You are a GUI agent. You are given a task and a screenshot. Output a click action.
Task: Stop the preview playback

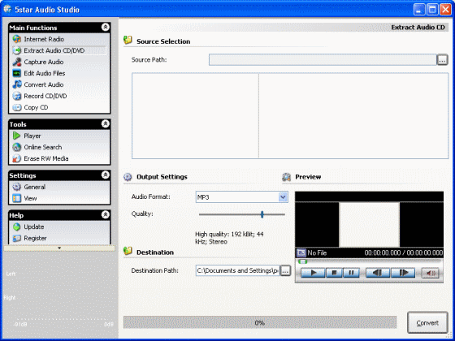click(334, 273)
